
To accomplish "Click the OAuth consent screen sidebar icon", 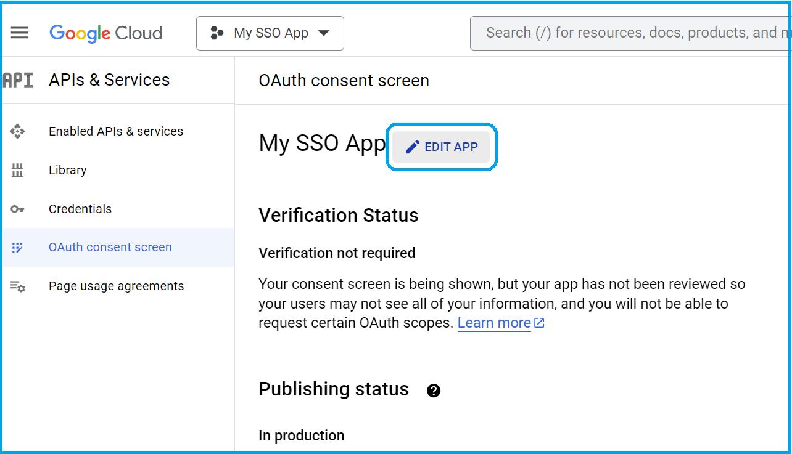I will [x=17, y=248].
